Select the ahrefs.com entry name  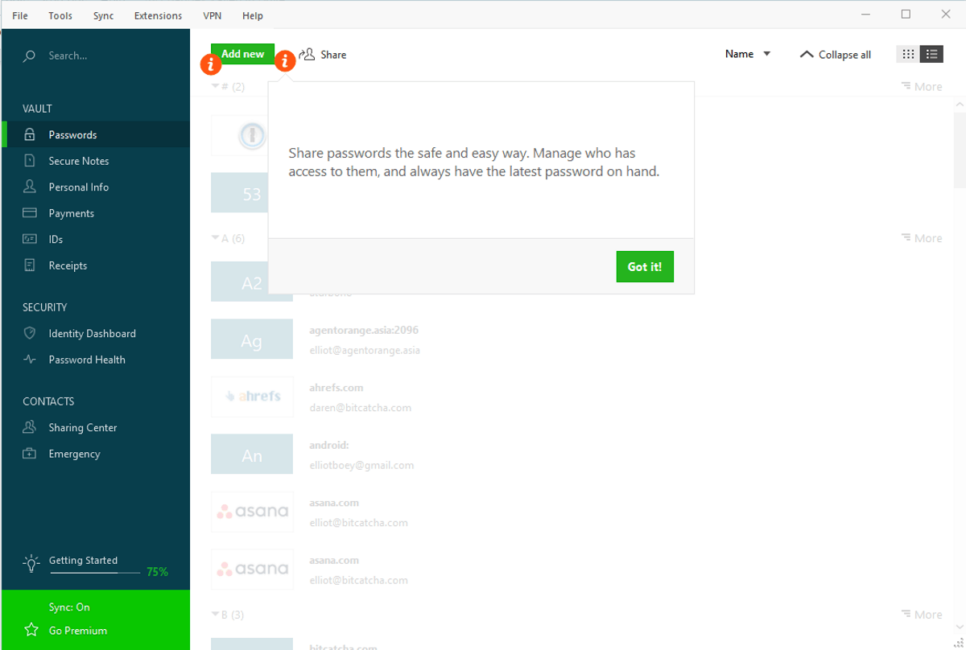click(336, 387)
